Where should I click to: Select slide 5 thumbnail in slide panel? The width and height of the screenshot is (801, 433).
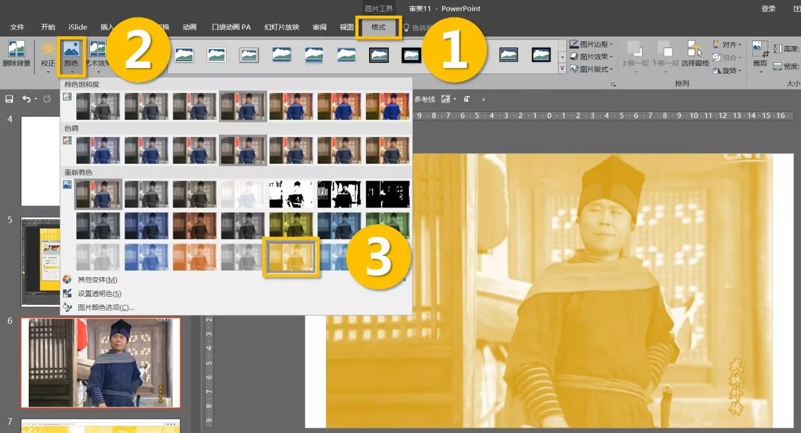(41, 262)
